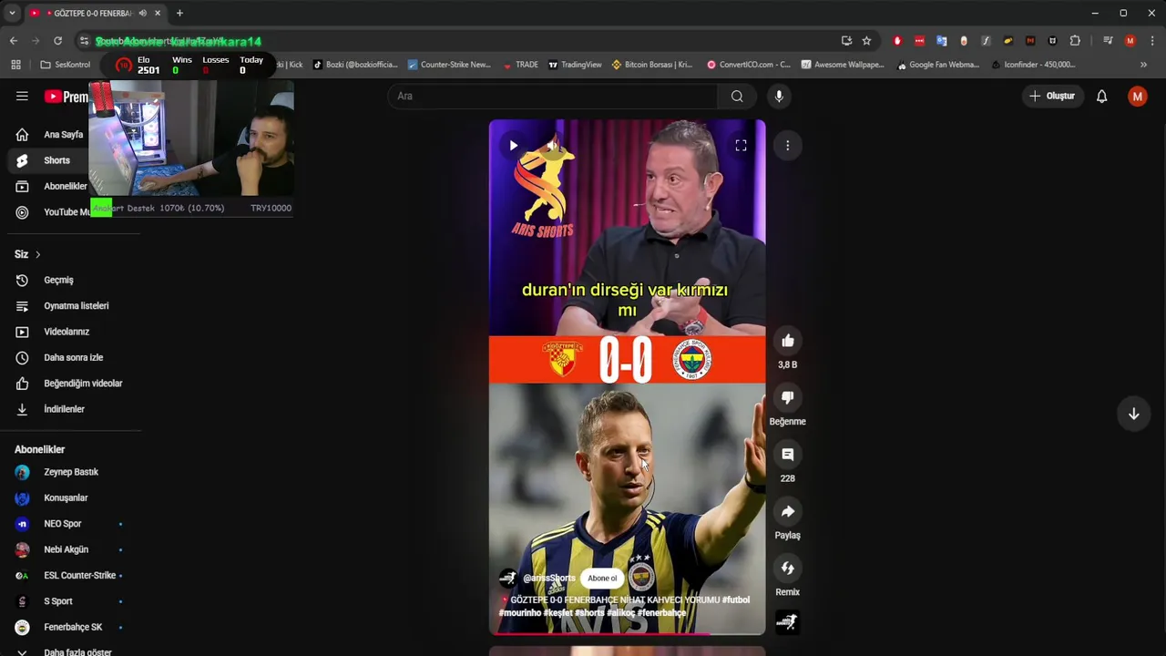Open the comments with 228 count
The height and width of the screenshot is (656, 1166).
[x=788, y=455]
